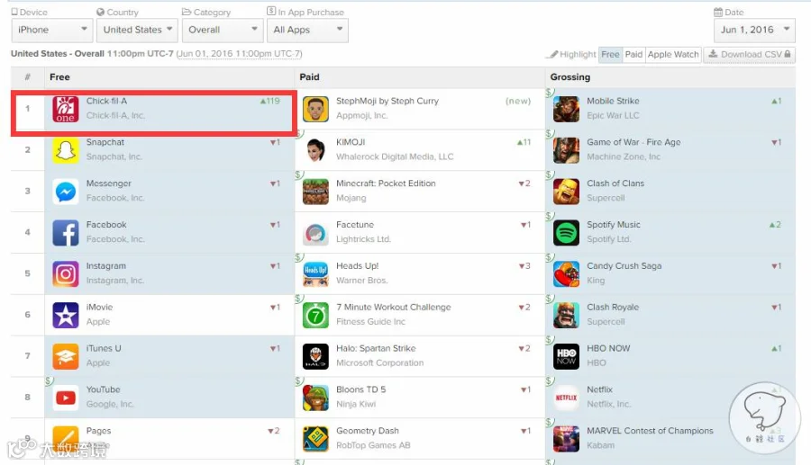811x465 pixels.
Task: Open the Geometry Dash name link
Action: tap(368, 431)
